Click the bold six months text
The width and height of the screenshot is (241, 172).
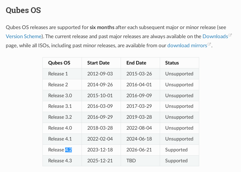[x=102, y=27]
